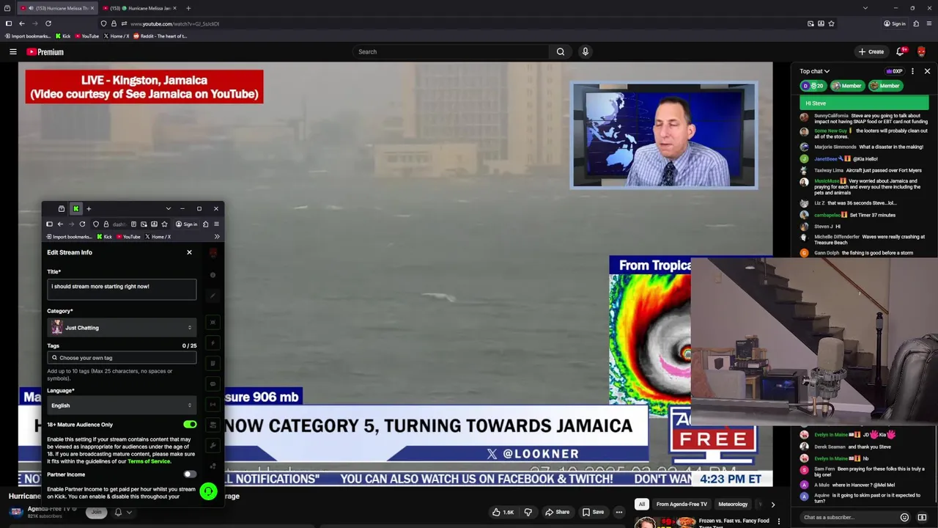Enable the Partner Income toggle

pyautogui.click(x=190, y=474)
